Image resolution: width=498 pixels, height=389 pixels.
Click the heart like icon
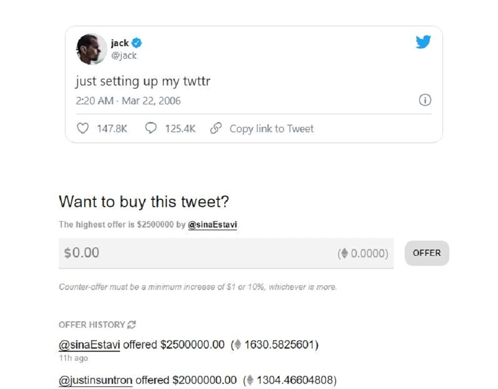(82, 128)
